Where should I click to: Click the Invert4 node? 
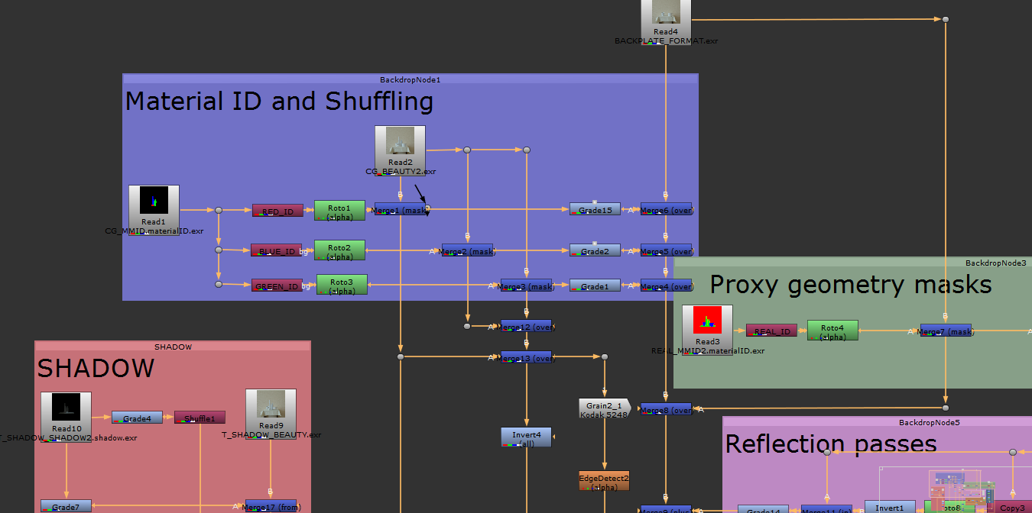(526, 437)
